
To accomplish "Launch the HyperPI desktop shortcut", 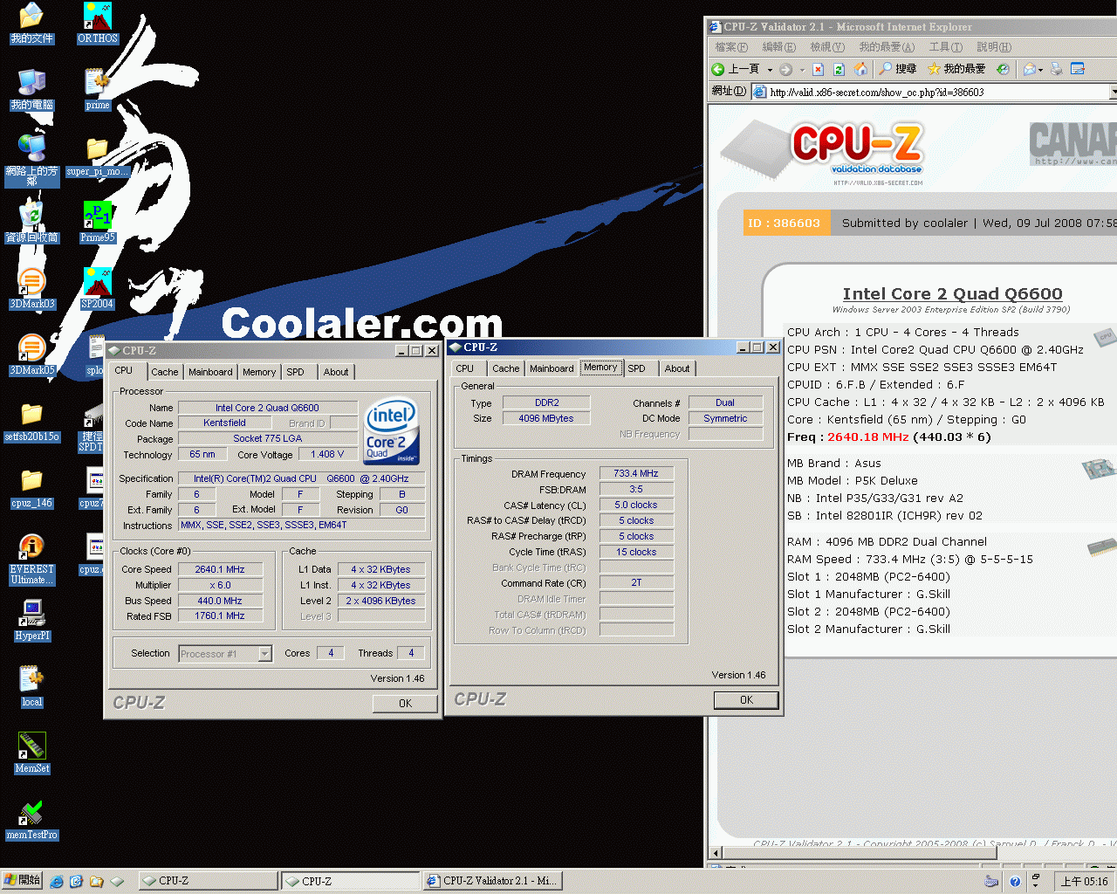I will pyautogui.click(x=31, y=621).
